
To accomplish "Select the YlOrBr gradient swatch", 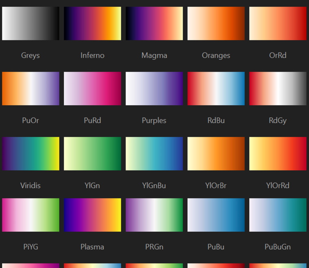I will pos(216,153).
